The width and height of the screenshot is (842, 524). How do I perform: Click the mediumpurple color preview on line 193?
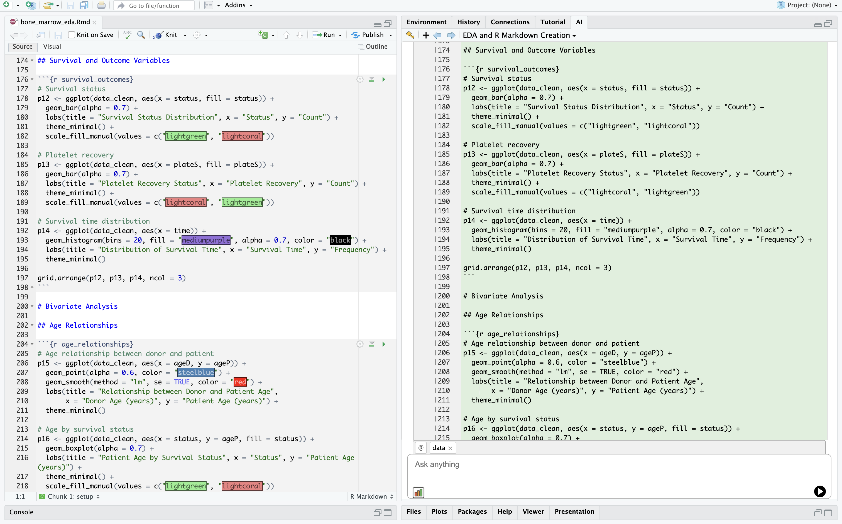[x=206, y=240]
